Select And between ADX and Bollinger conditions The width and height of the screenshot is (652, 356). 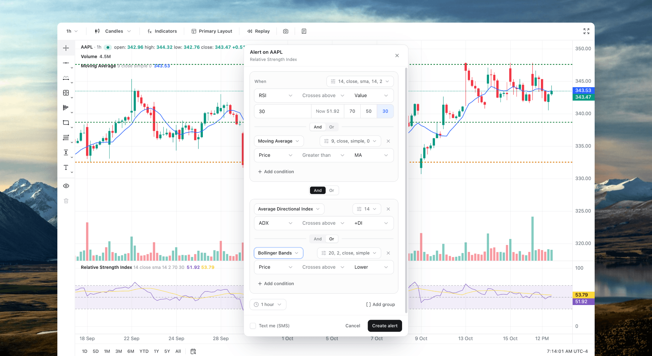318,239
